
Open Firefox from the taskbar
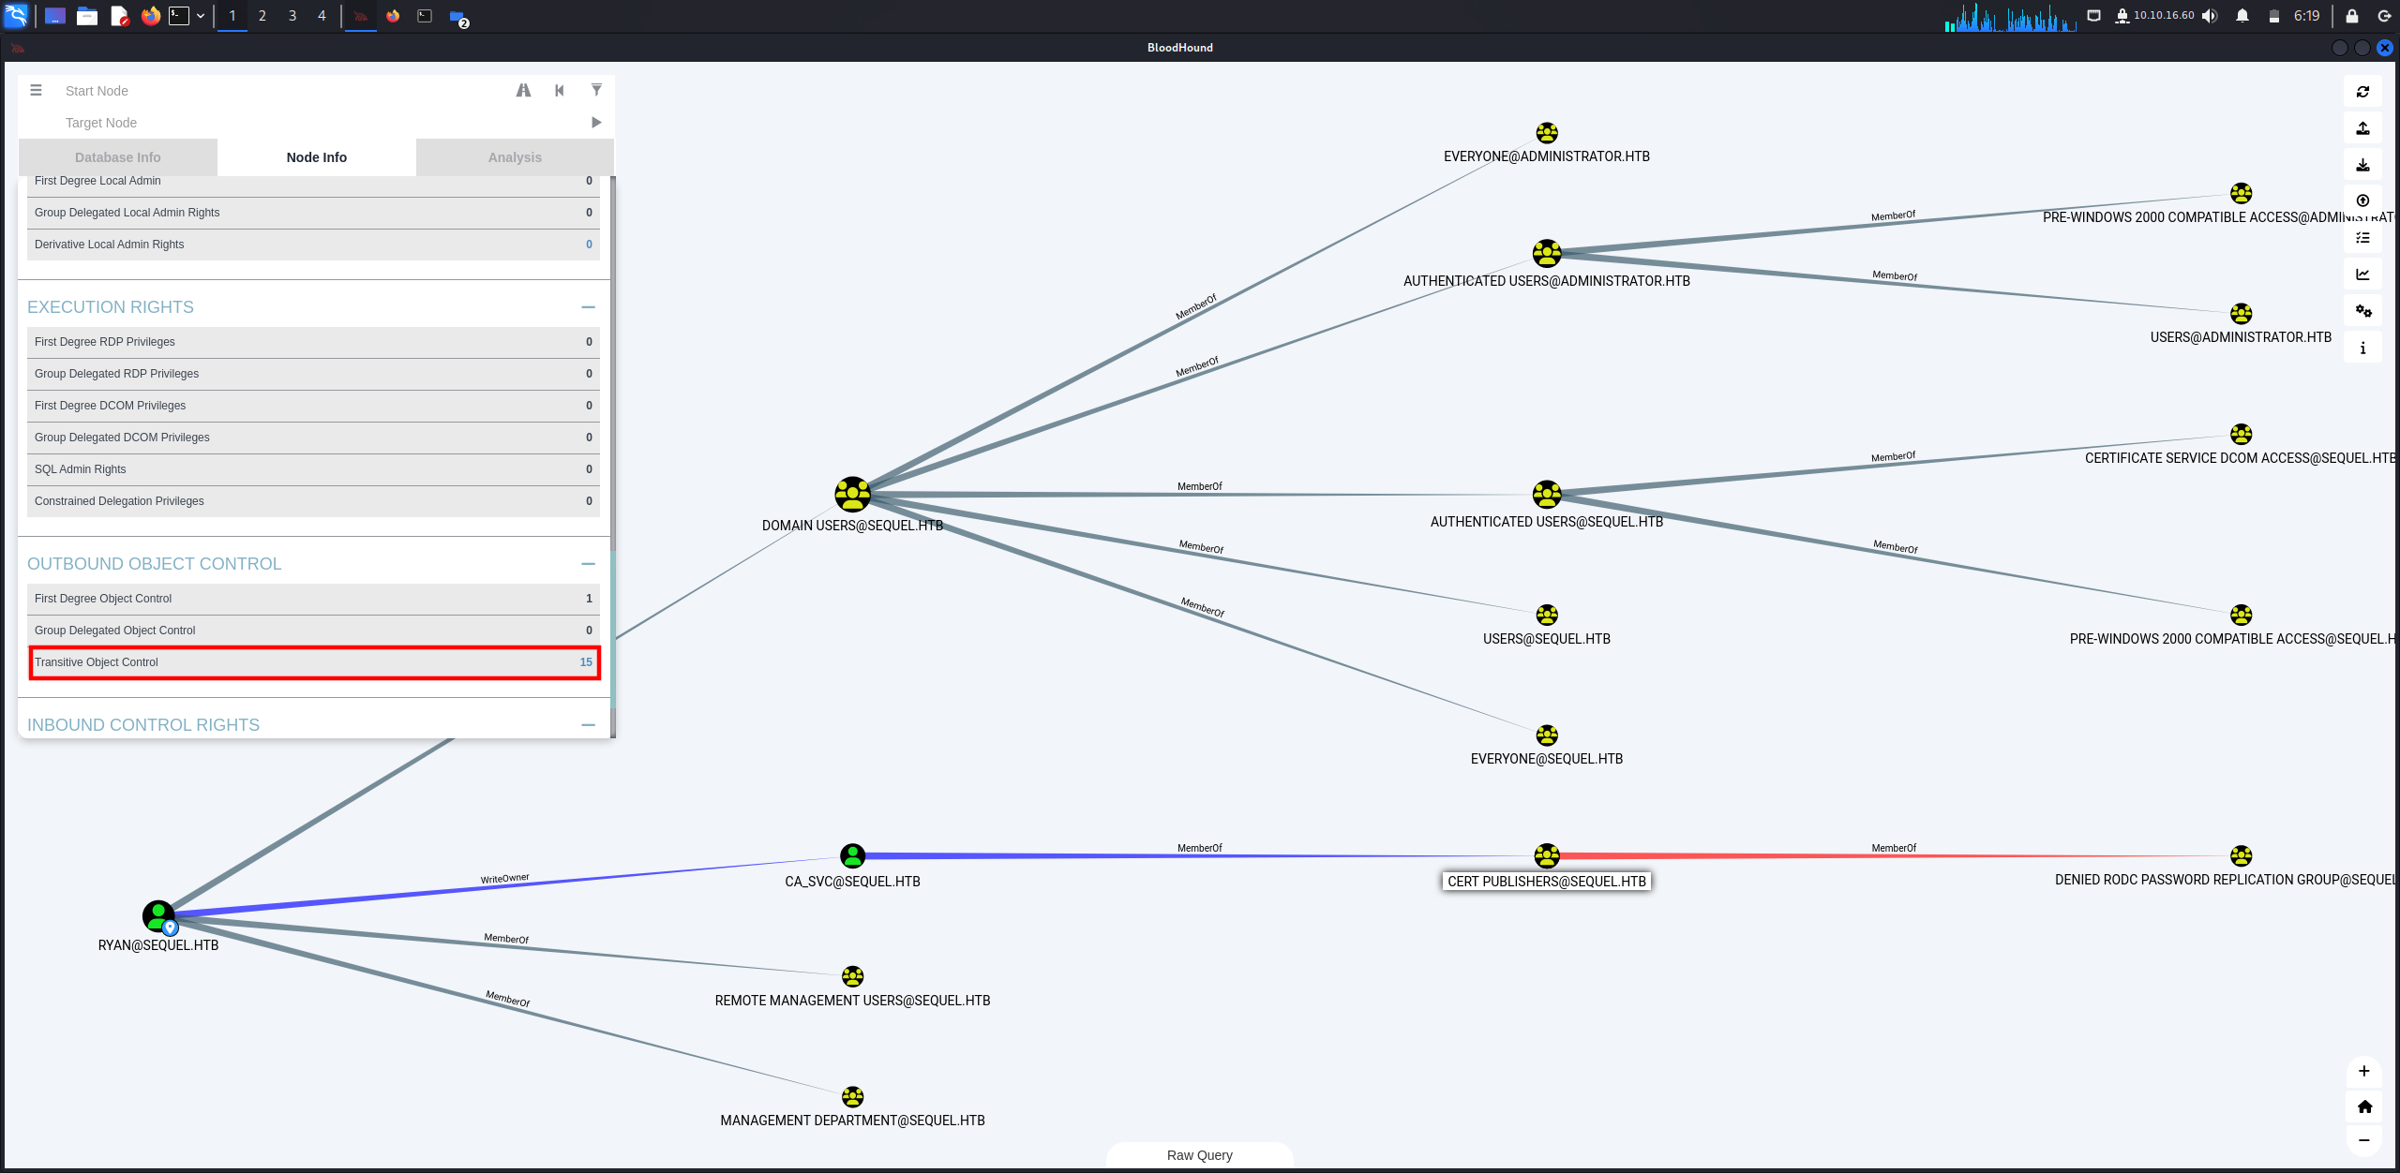[150, 16]
